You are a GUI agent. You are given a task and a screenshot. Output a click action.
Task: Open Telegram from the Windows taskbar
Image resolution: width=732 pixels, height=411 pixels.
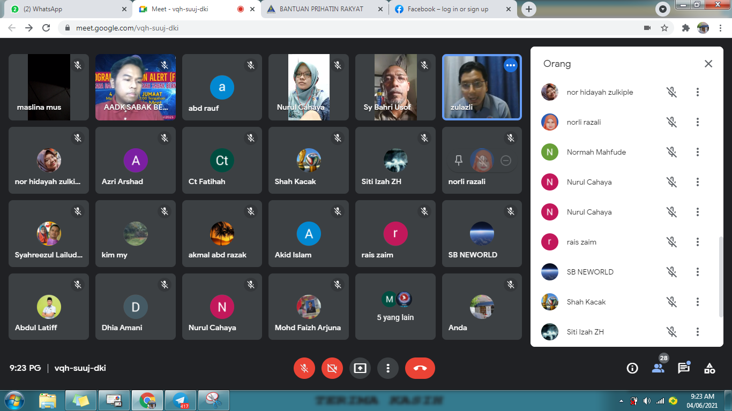(180, 400)
